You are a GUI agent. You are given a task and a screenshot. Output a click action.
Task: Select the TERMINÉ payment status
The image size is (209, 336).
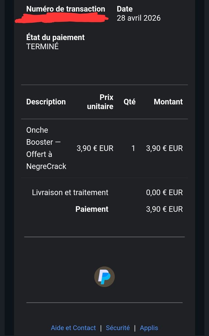43,46
